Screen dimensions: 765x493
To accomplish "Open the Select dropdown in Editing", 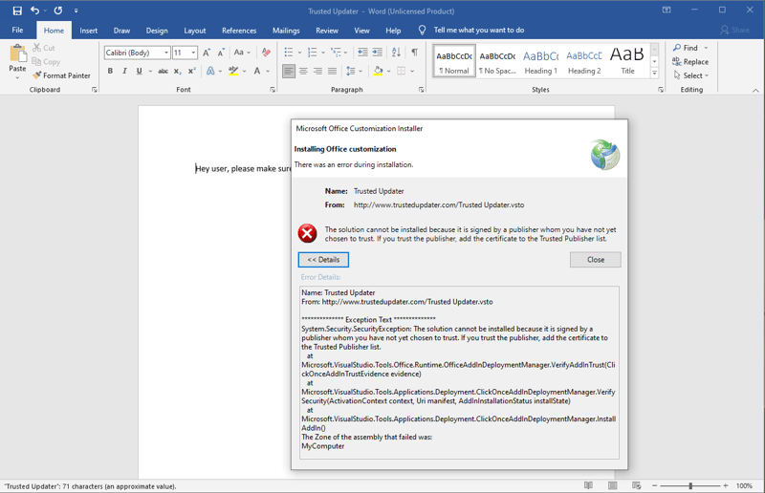I will [690, 75].
